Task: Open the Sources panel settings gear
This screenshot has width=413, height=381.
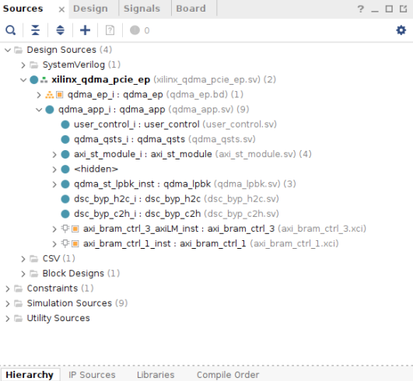Action: pos(401,30)
